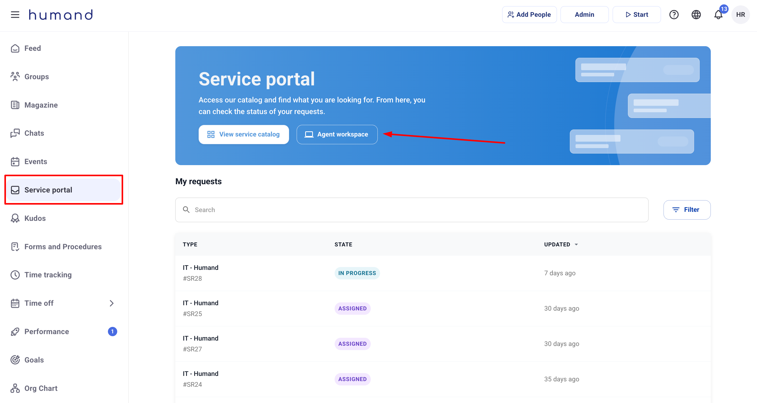Go to Feed in sidebar

(x=32, y=48)
